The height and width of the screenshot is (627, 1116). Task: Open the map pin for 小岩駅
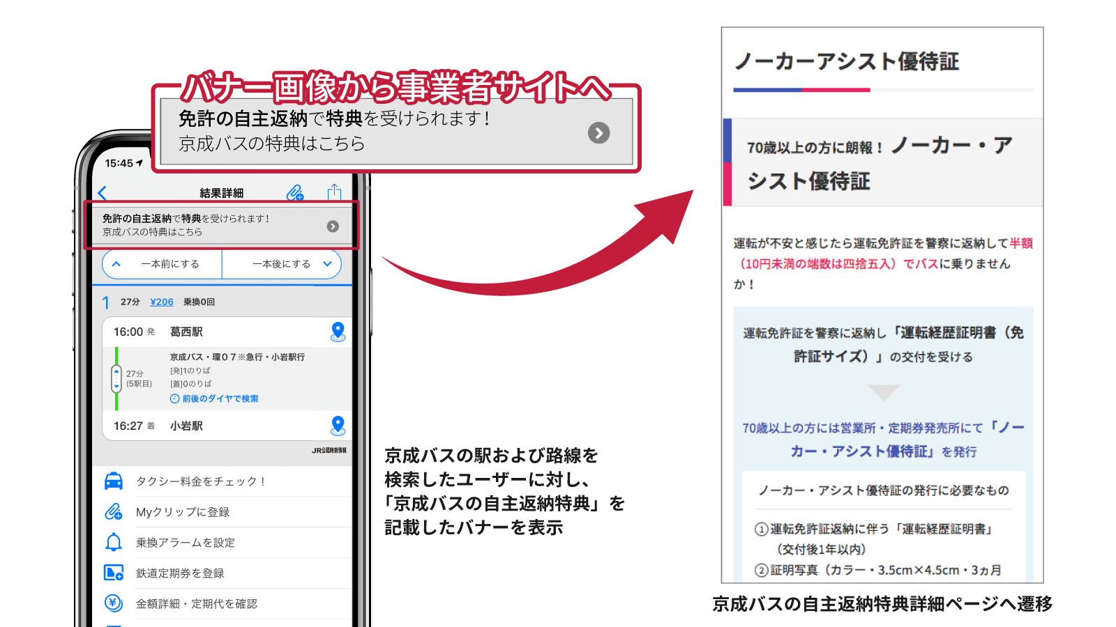pos(338,426)
